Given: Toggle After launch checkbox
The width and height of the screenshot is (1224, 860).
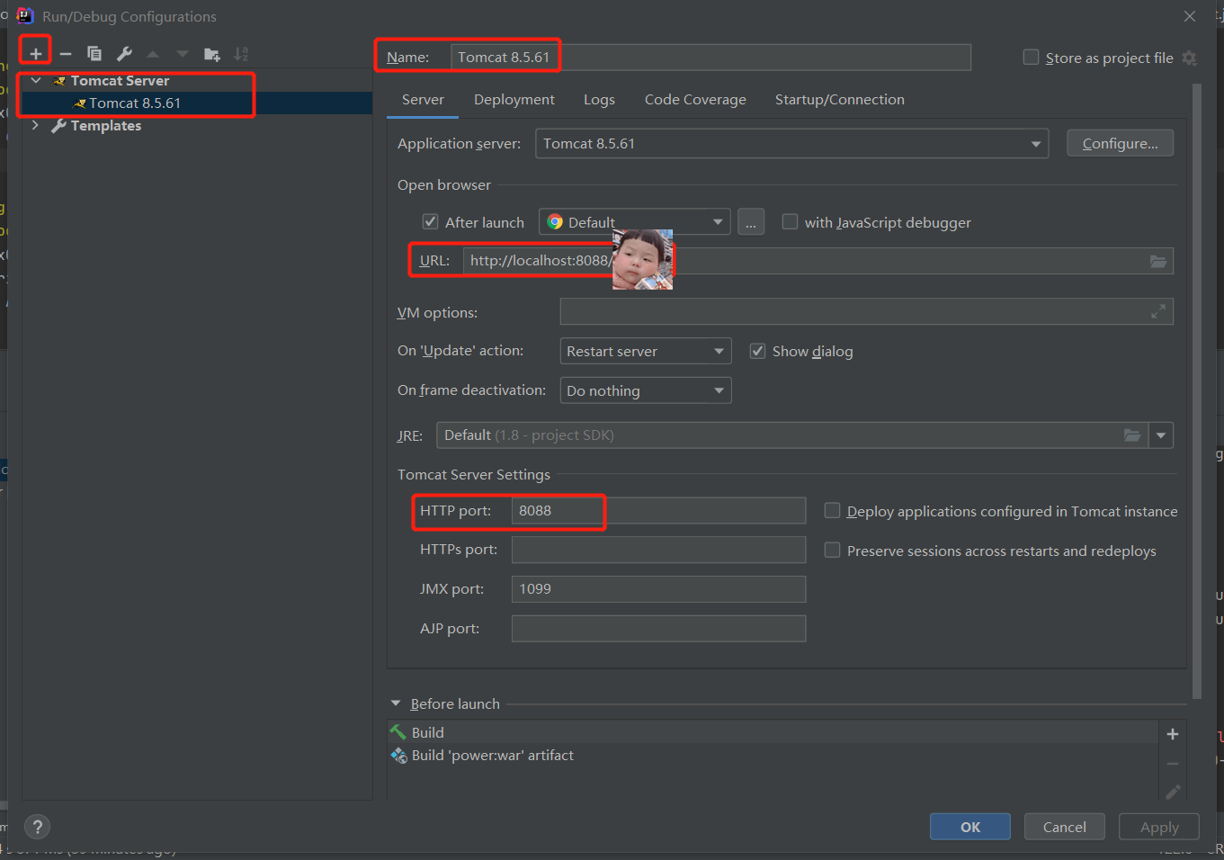Looking at the screenshot, I should click(430, 221).
